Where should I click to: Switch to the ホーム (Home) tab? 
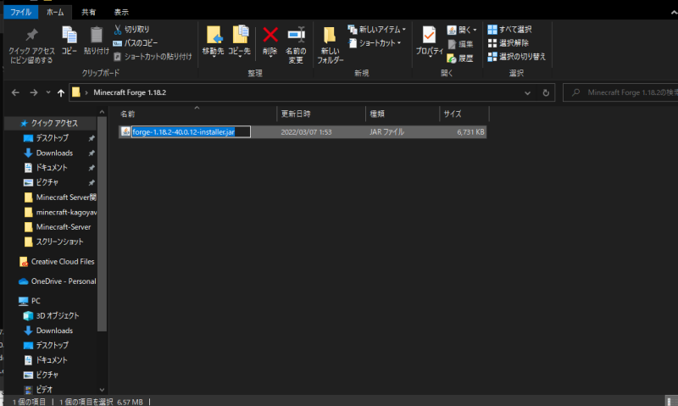(x=55, y=12)
